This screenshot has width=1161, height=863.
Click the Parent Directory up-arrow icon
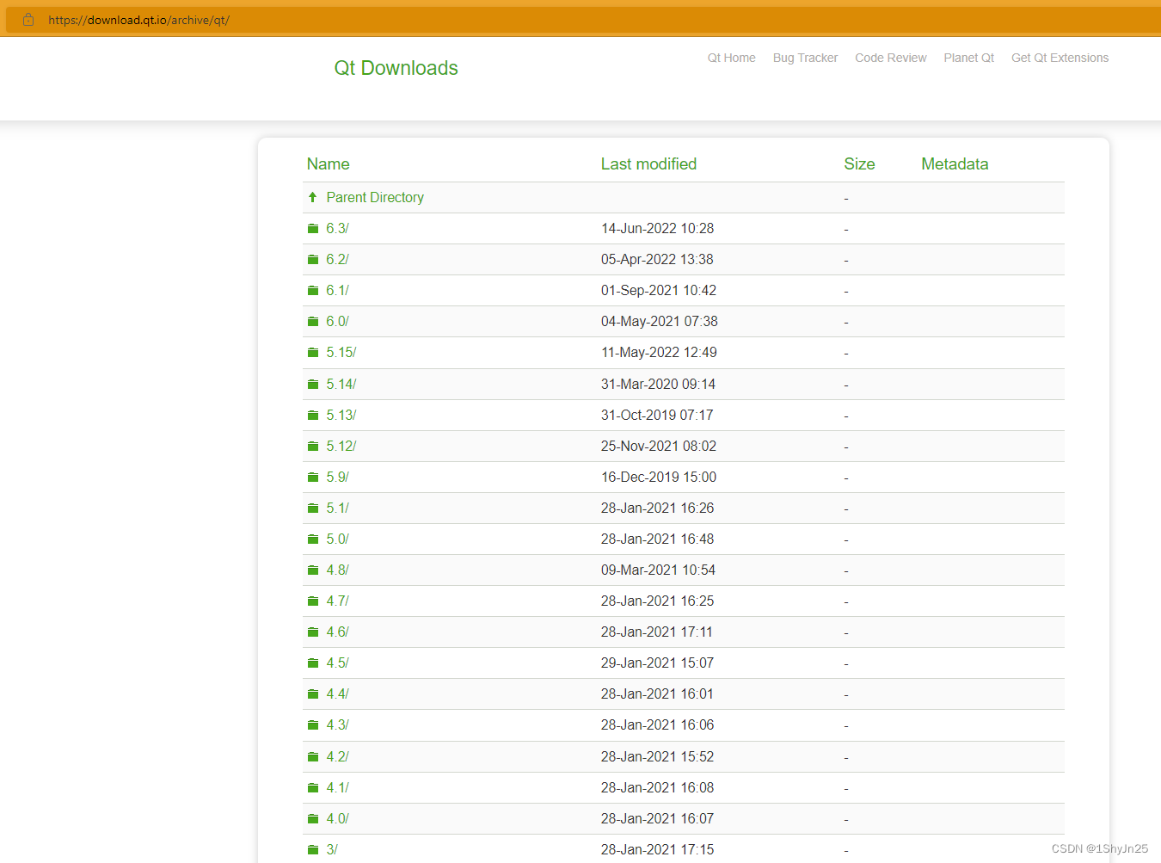coord(313,197)
